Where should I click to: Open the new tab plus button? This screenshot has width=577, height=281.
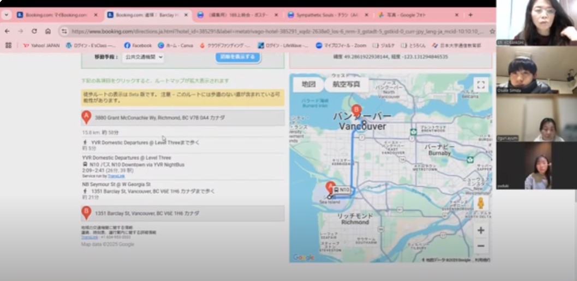coord(471,15)
